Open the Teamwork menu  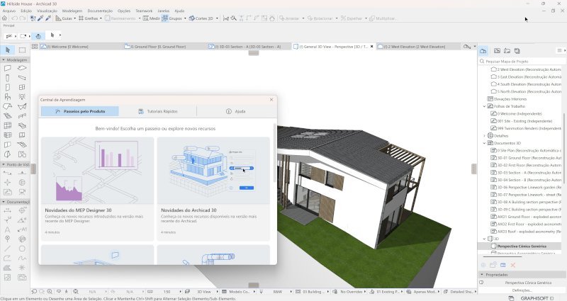click(144, 11)
